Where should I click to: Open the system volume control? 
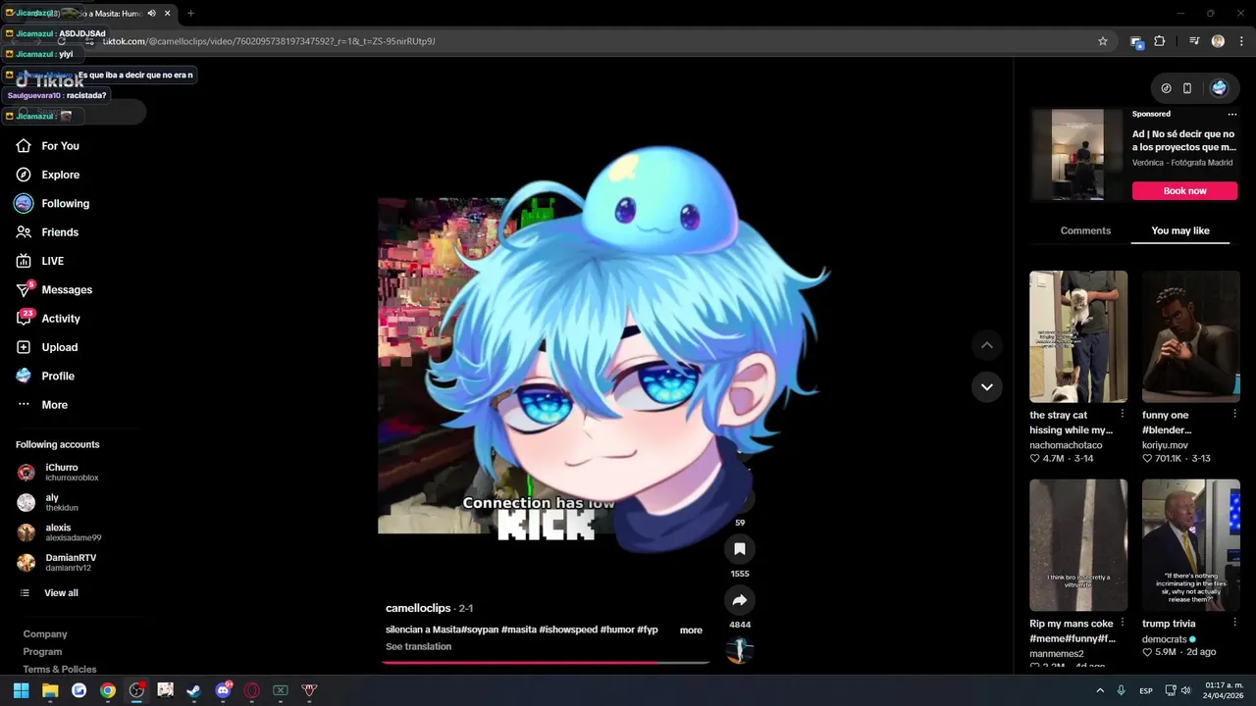coord(1185,690)
